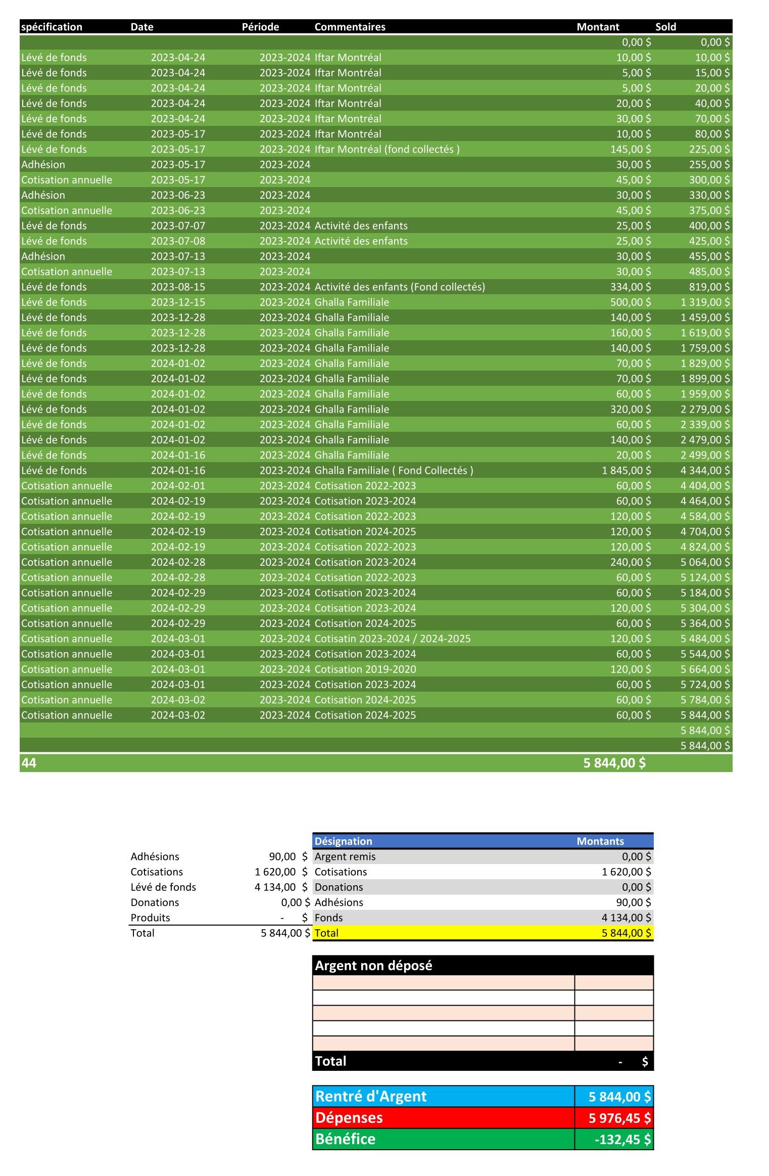Select the "Cotisation 2019-2020" comment cell
Screen dimensions: 769x1176
pos(365,669)
